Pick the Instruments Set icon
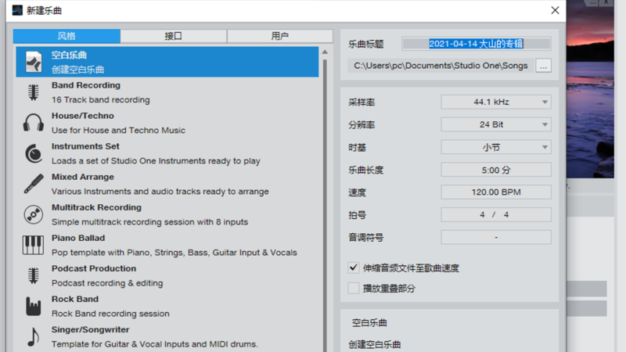Viewport: 626px width, 352px height. pos(33,153)
